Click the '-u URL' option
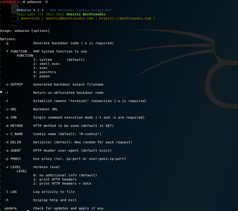 (10, 109)
